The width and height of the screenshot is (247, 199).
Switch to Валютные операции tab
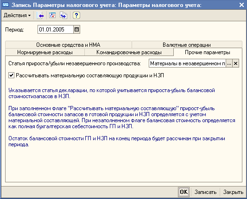[x=187, y=45]
